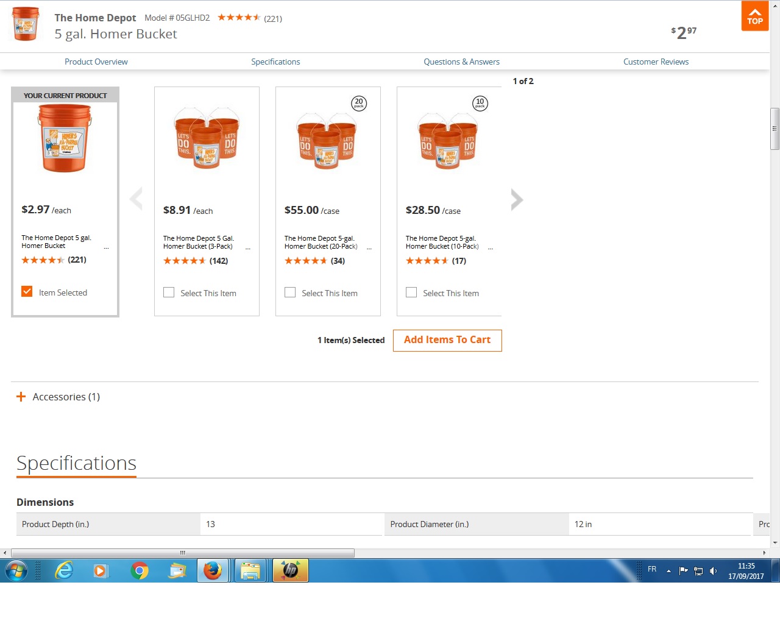The height and width of the screenshot is (624, 780).
Task: Click the 1 Item(s) Selected text
Action: 351,340
